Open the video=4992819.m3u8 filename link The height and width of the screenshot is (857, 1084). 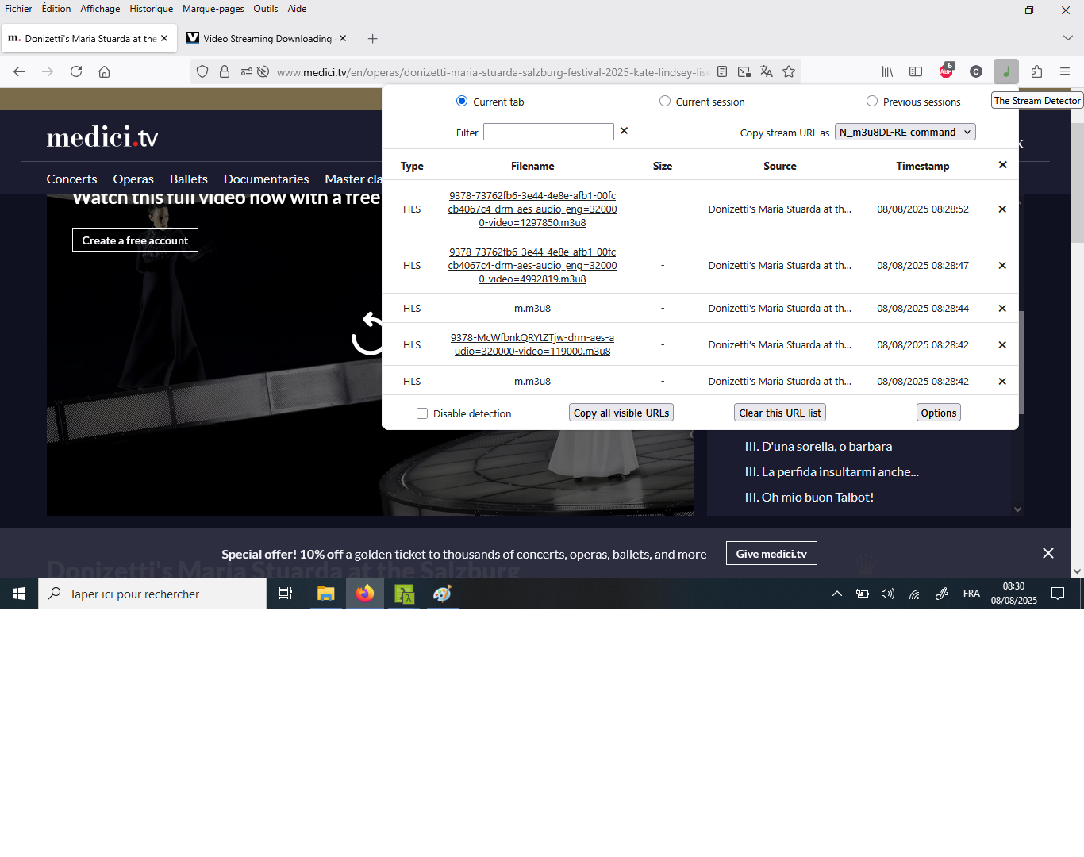[532, 266]
